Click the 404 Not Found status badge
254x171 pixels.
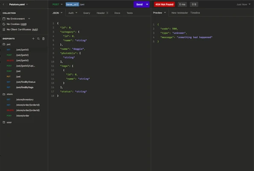click(x=164, y=4)
